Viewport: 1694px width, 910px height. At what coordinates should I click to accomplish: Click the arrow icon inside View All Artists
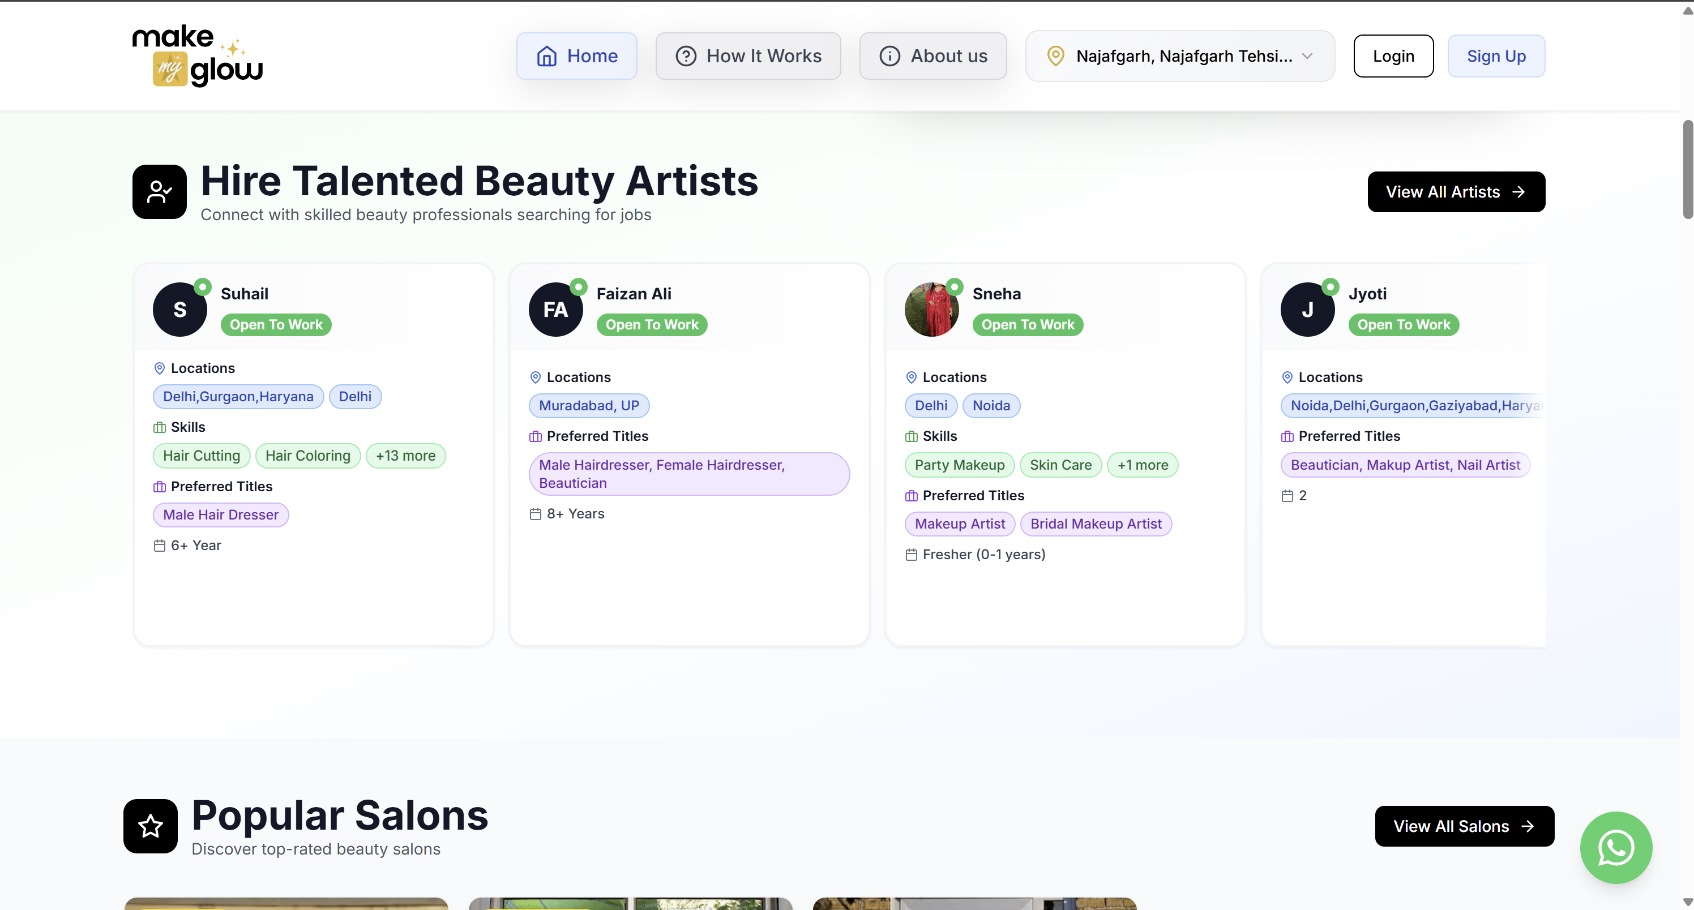coord(1519,191)
